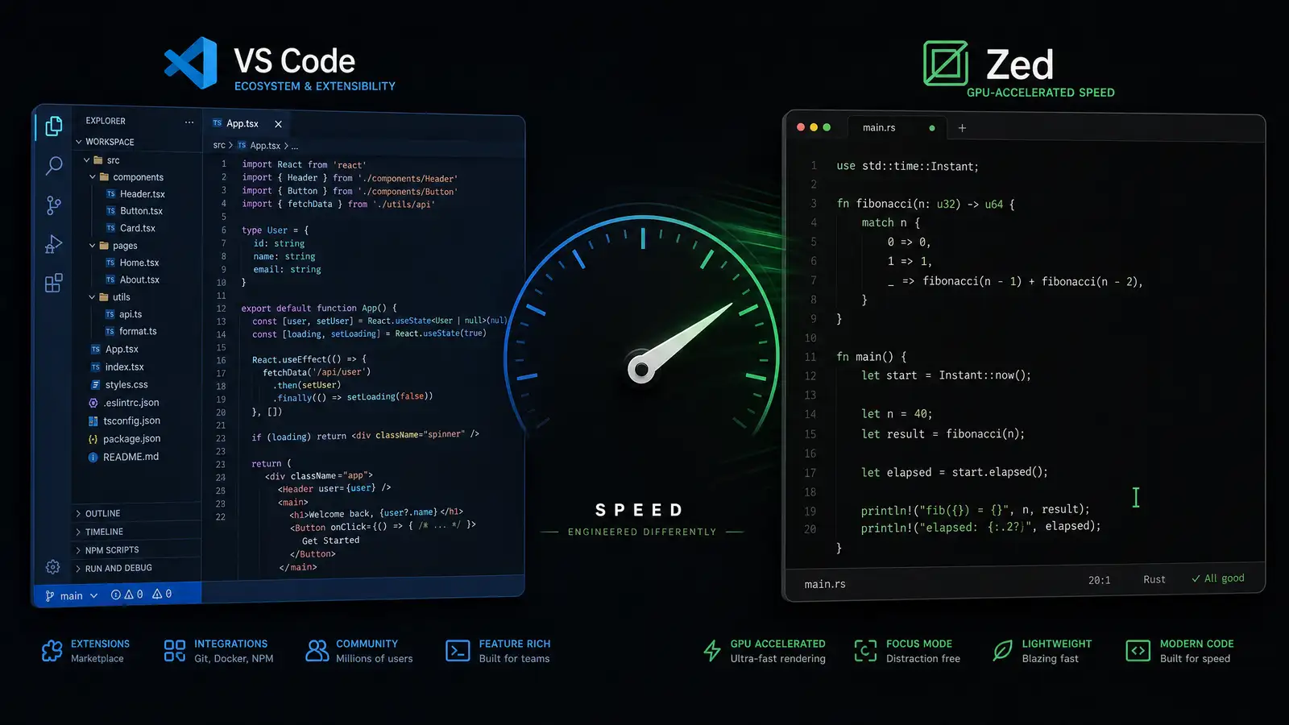This screenshot has width=1289, height=725.
Task: Open Run and Debug activity bar icon
Action: pyautogui.click(x=54, y=244)
